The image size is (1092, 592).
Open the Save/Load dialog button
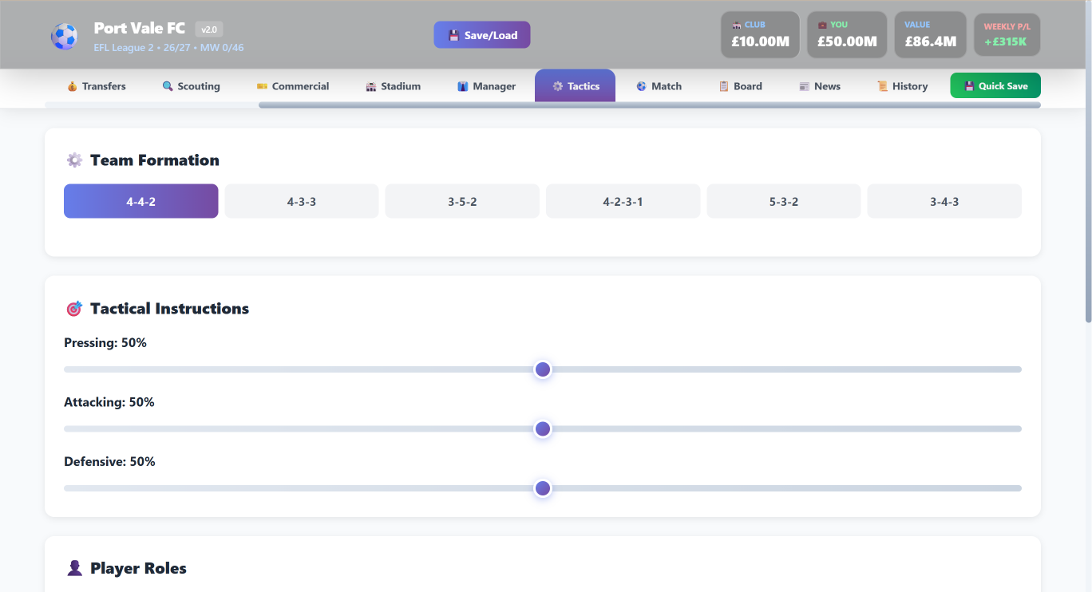click(482, 35)
